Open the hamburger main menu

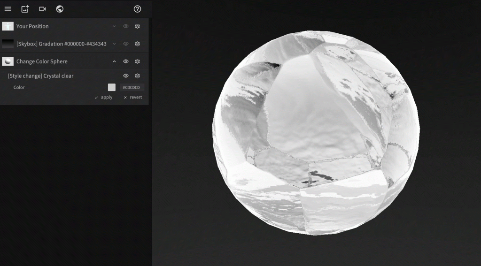pyautogui.click(x=8, y=9)
